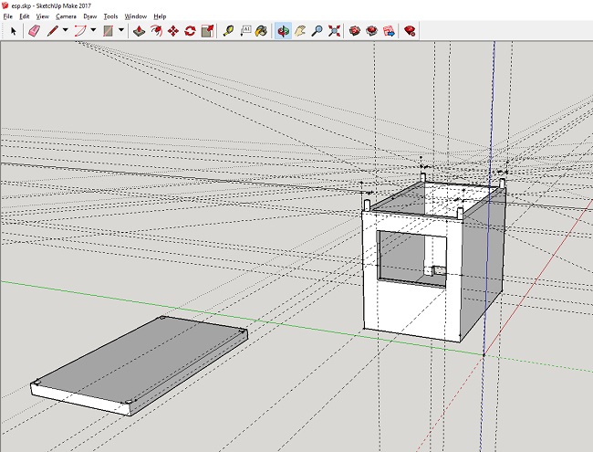Activate the Rotate tool
The height and width of the screenshot is (452, 593).
pos(190,30)
